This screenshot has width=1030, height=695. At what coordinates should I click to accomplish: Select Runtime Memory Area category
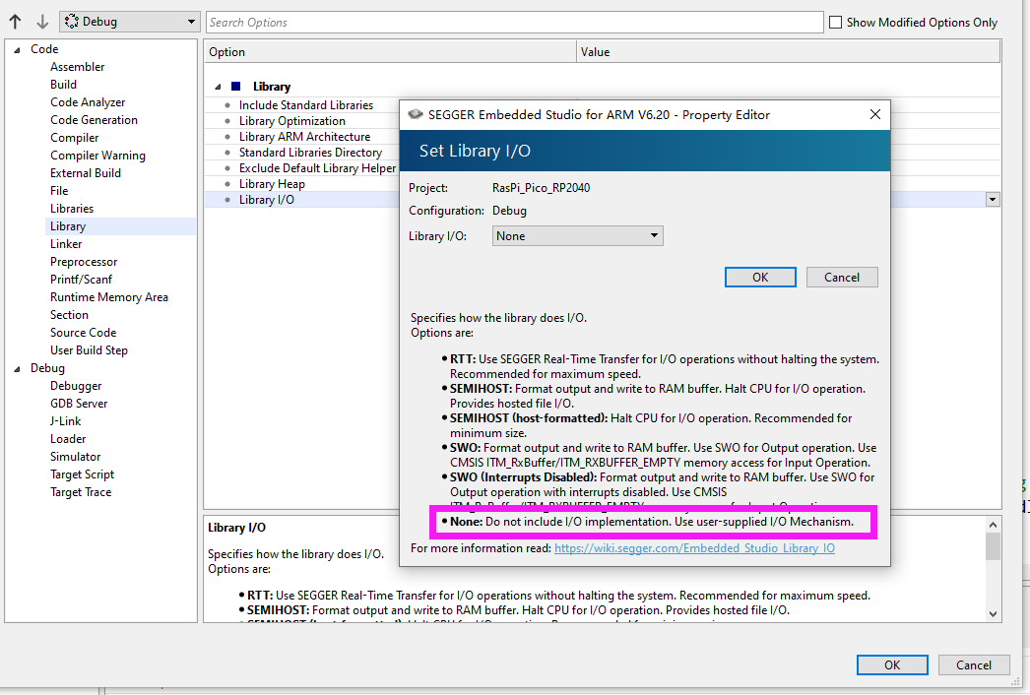point(109,297)
